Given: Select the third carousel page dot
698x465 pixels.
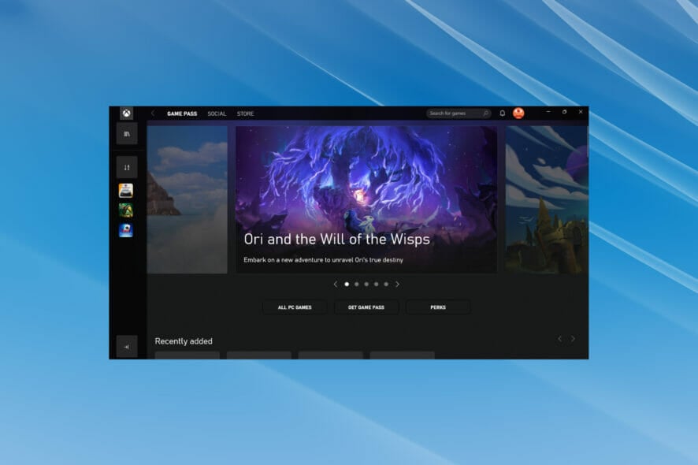Looking at the screenshot, I should pyautogui.click(x=366, y=285).
